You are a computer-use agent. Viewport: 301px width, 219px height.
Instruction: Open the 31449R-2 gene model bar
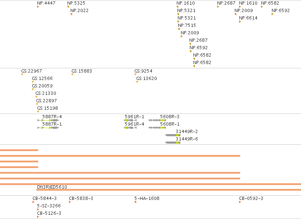(173, 135)
